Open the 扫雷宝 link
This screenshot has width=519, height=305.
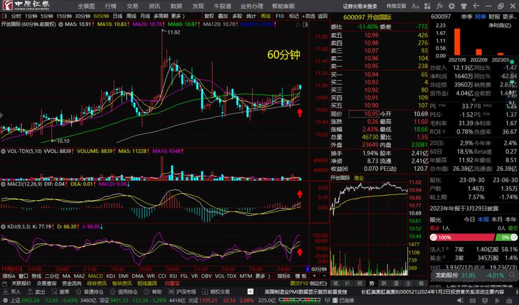point(172,284)
